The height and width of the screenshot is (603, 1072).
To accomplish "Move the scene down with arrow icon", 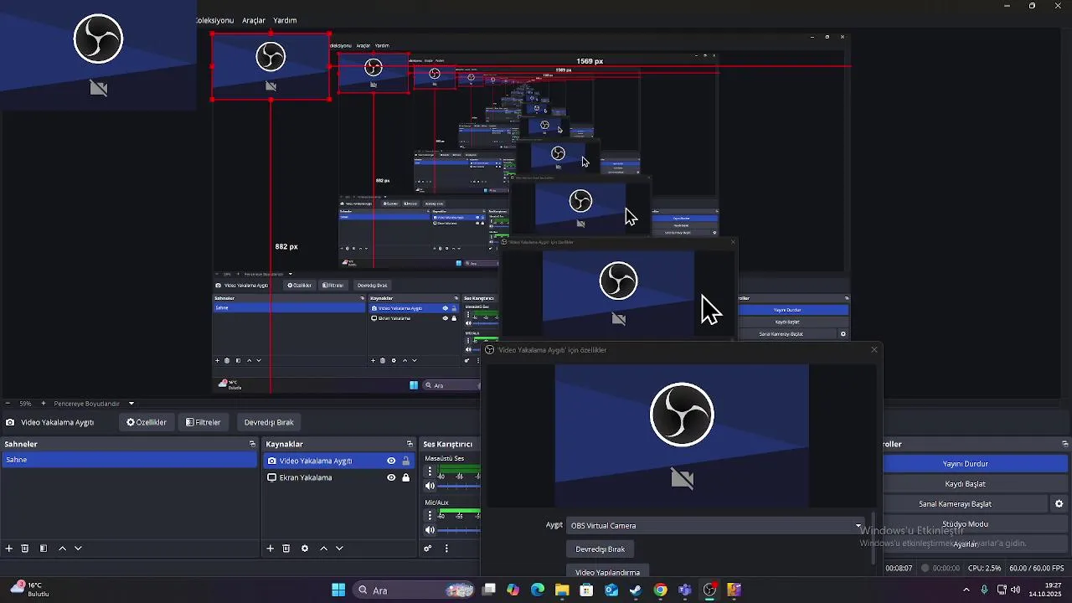I will (78, 549).
